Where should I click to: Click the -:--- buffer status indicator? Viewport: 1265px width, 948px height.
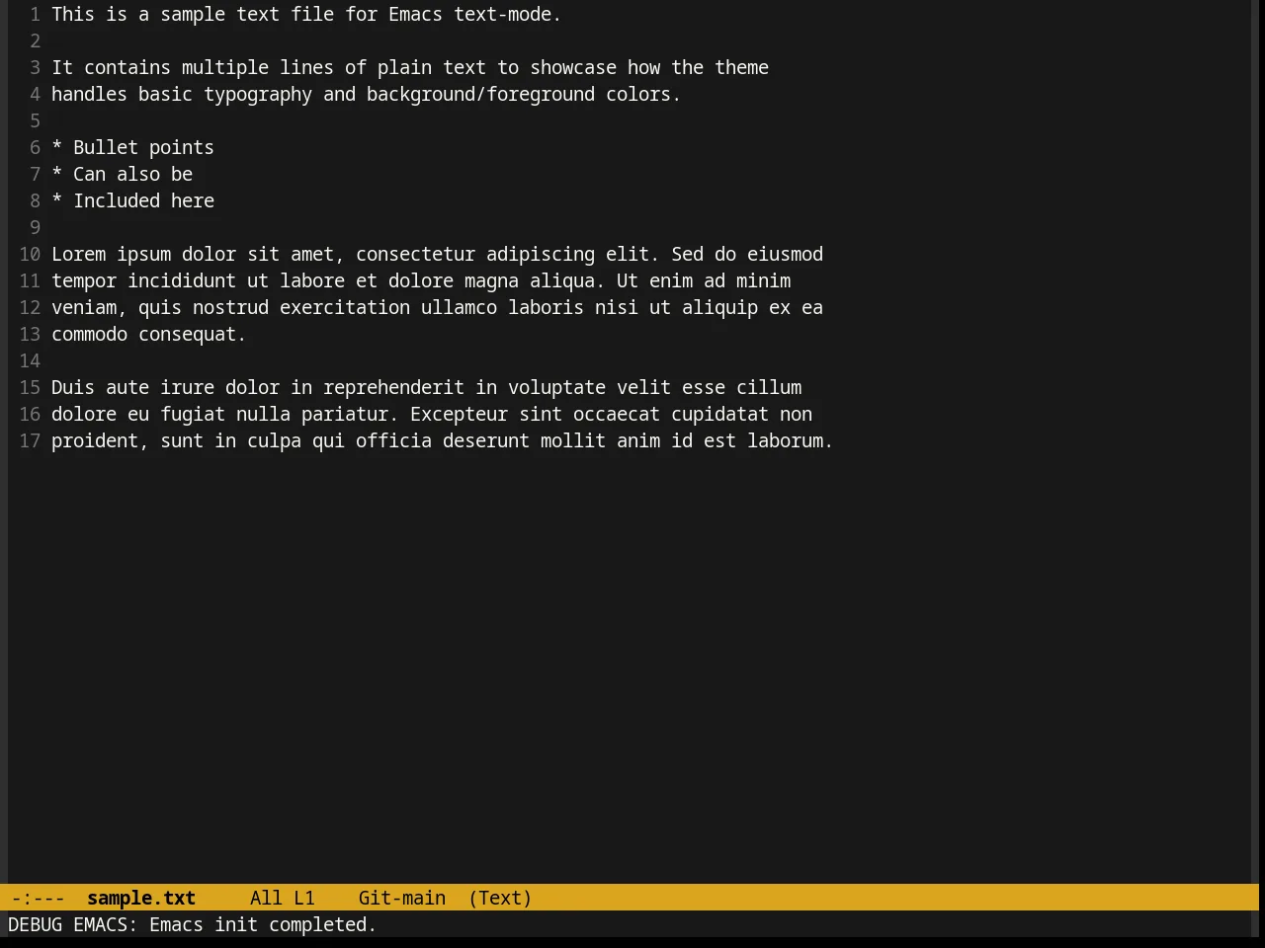(x=38, y=898)
